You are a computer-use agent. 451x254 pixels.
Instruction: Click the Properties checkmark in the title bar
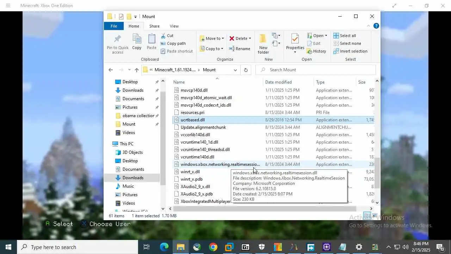pos(121,17)
